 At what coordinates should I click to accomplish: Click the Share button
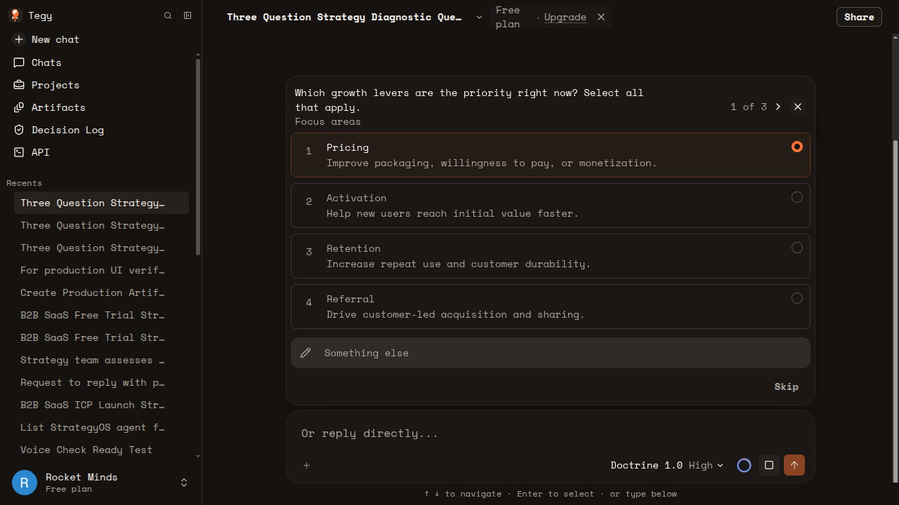859,17
